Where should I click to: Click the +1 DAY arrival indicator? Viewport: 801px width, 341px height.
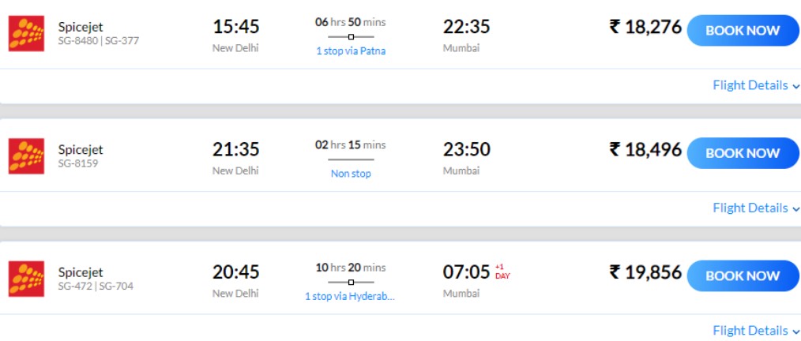tap(502, 272)
